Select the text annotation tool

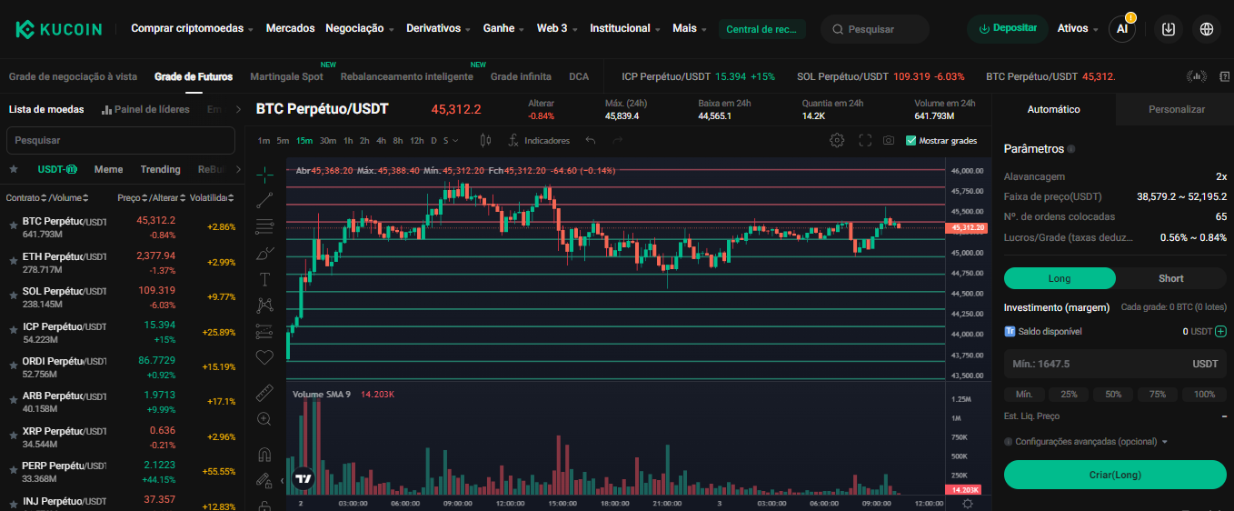click(x=264, y=279)
